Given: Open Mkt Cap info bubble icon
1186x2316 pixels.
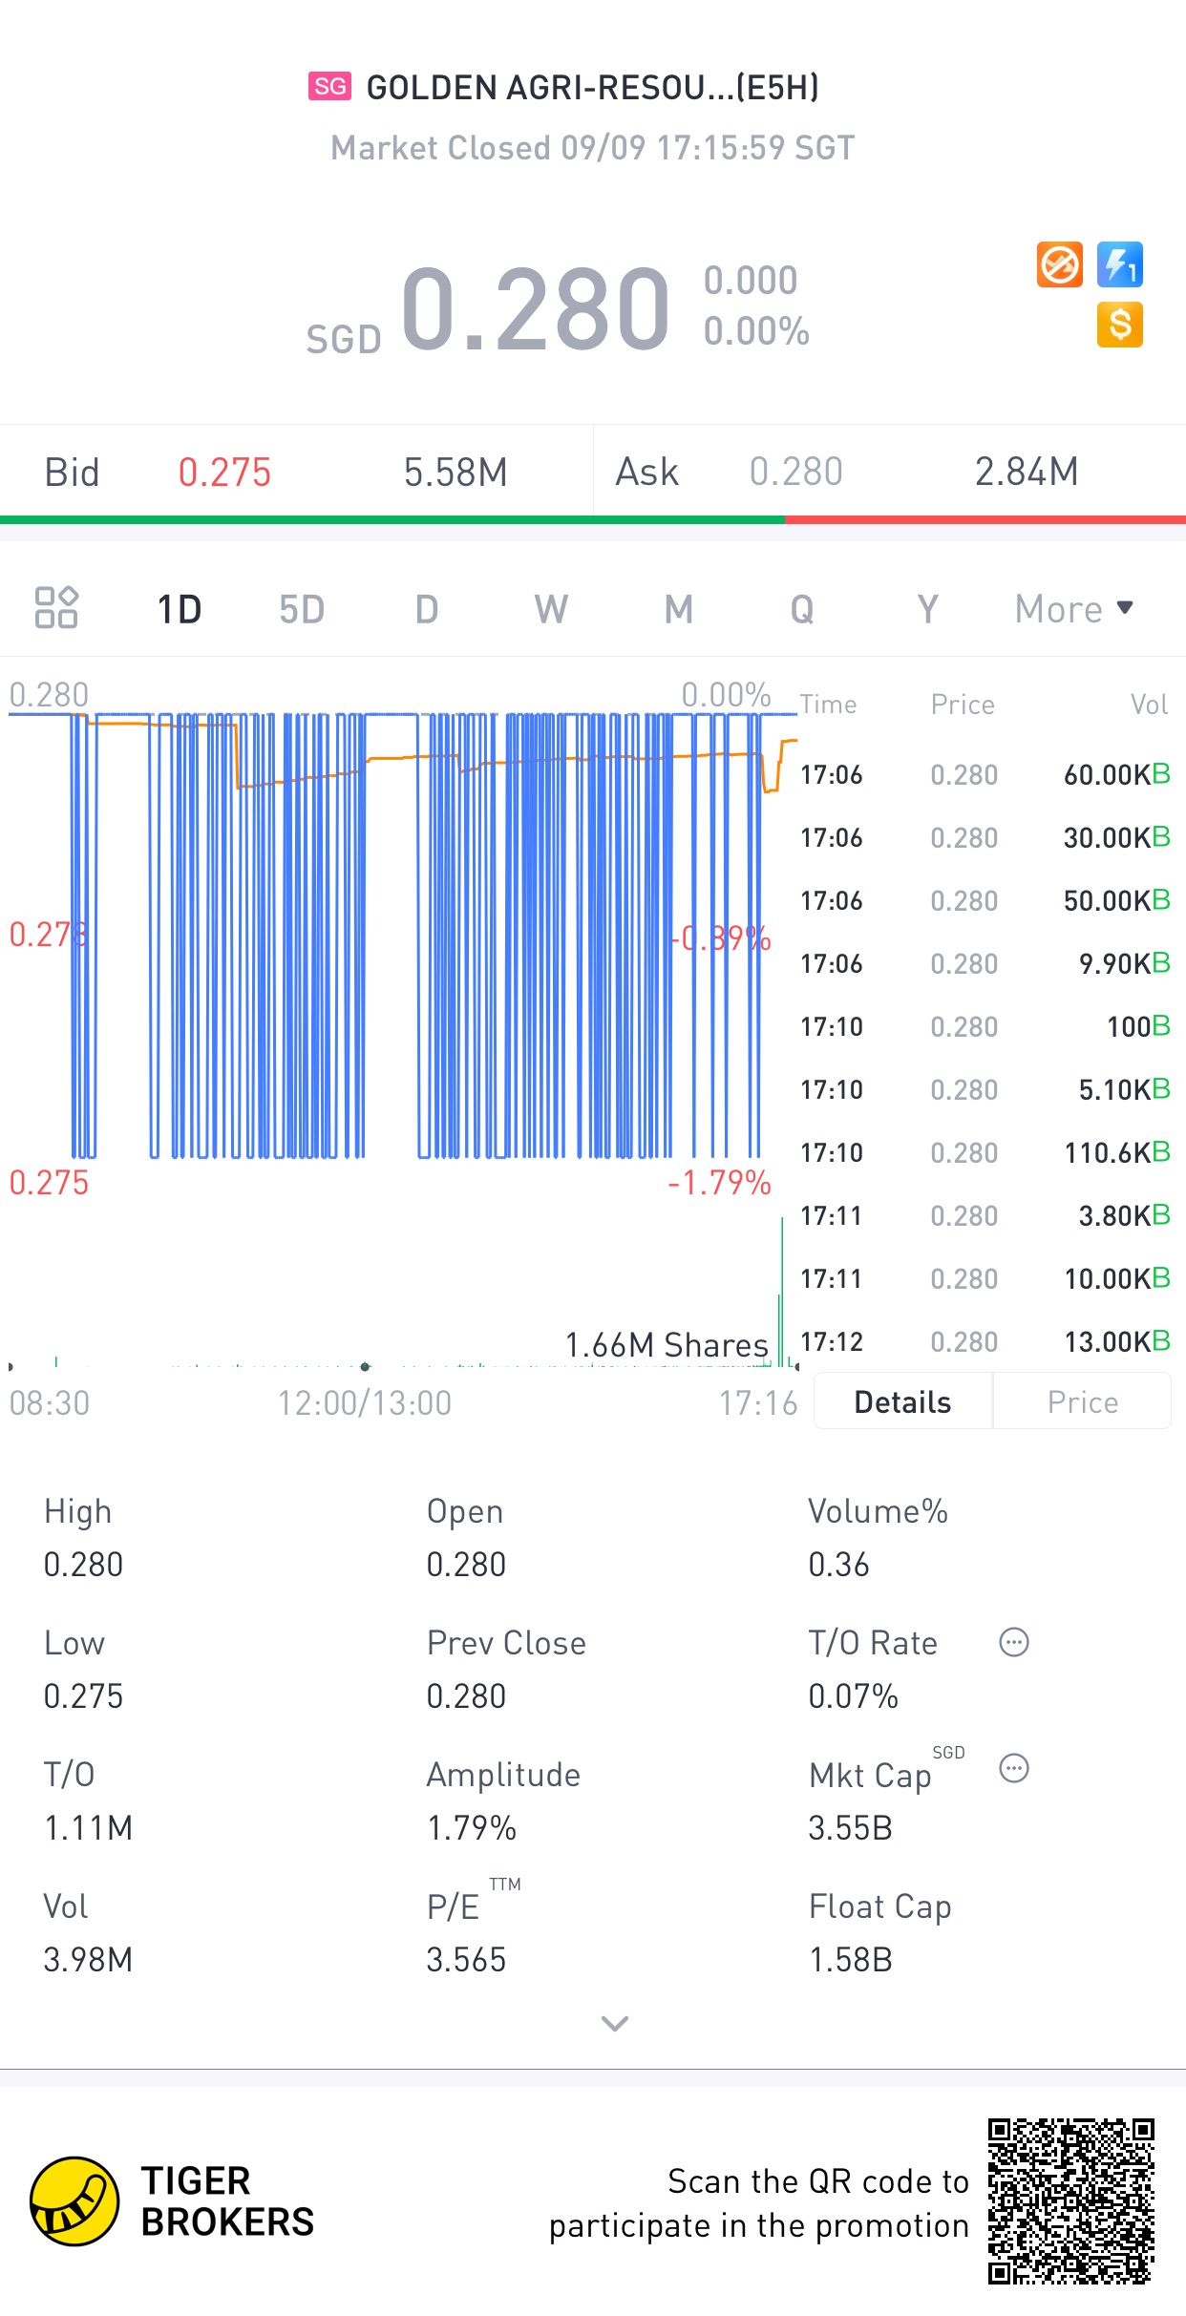Looking at the screenshot, I should 1013,1769.
